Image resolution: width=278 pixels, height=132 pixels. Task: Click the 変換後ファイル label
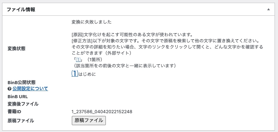(x=23, y=104)
